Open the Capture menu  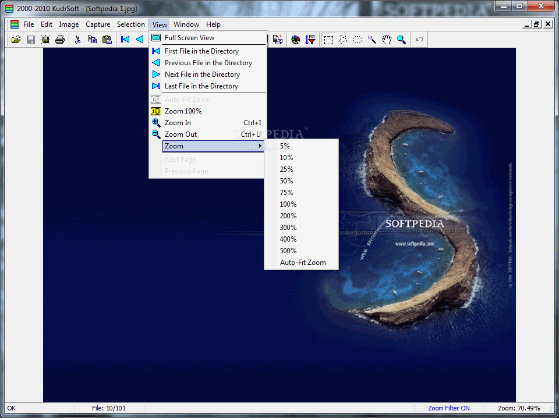[98, 24]
